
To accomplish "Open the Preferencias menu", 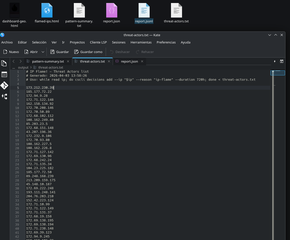I will point(166,42).
